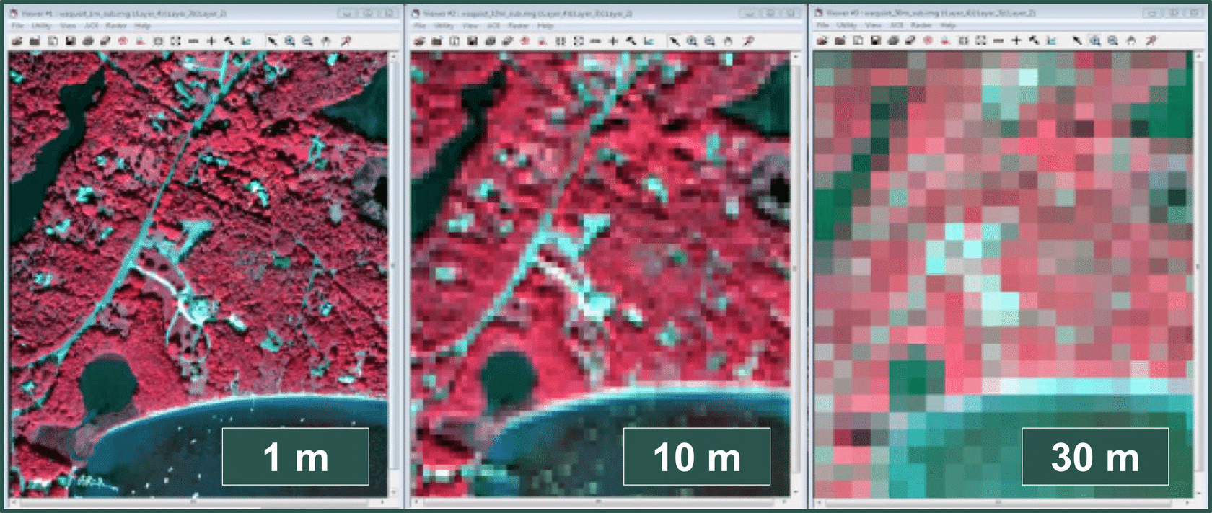Viewport: 1212px width, 513px height.
Task: Open a layer in Viewer #3 via the folder icon
Action: [822, 40]
